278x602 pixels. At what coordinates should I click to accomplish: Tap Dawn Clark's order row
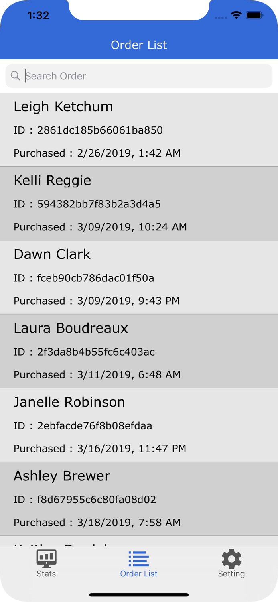pyautogui.click(x=139, y=277)
